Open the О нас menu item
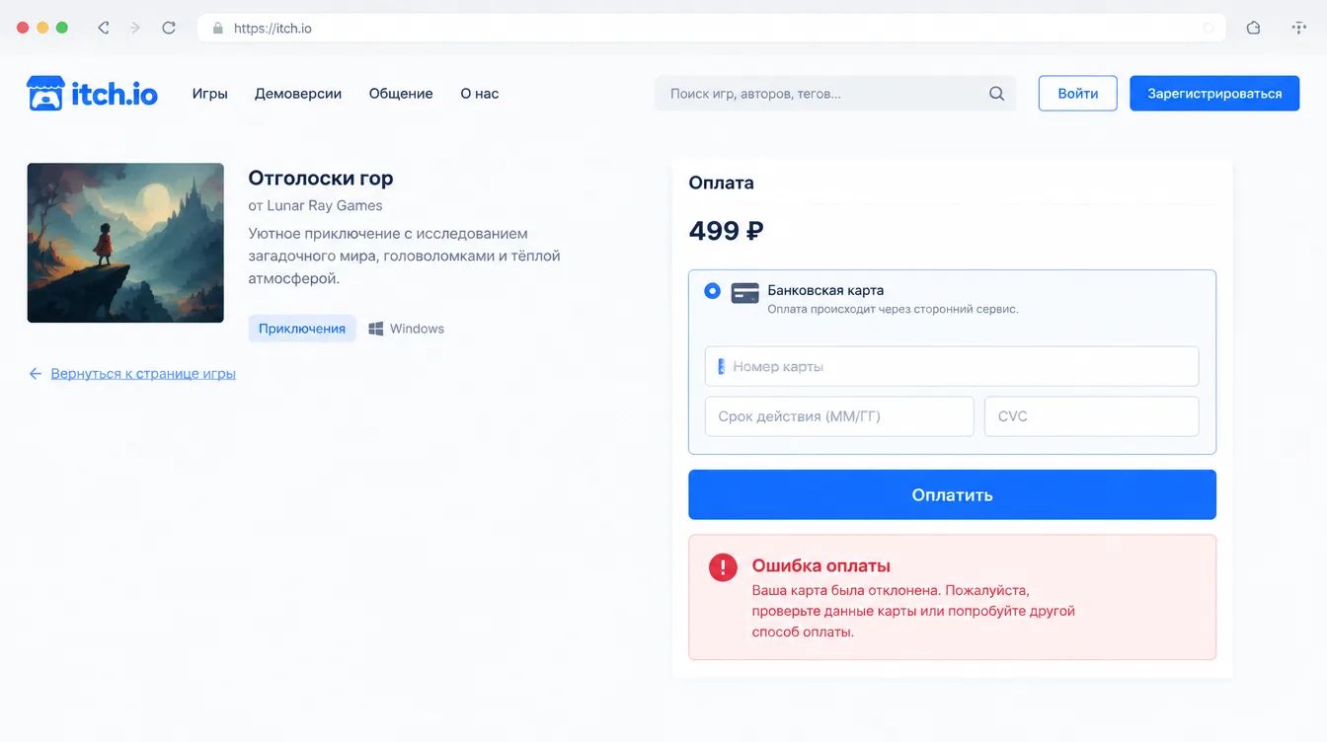 tap(480, 94)
